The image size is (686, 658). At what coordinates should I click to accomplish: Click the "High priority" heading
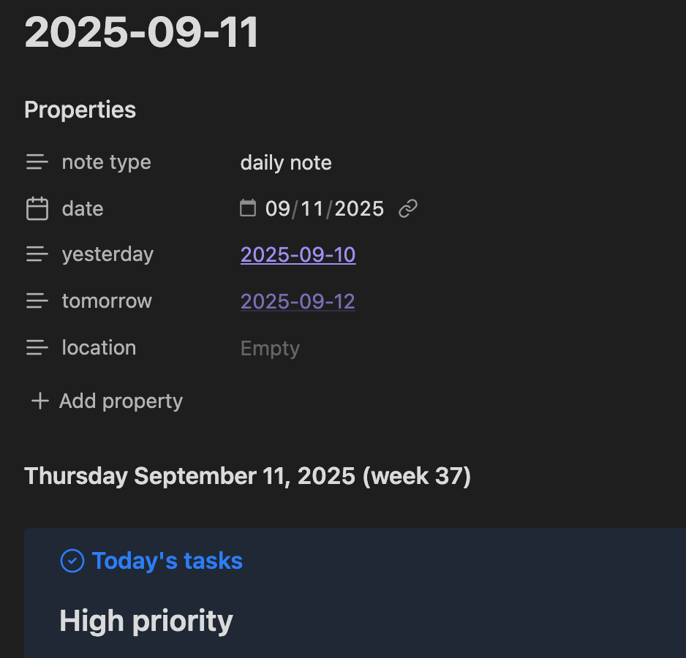146,621
